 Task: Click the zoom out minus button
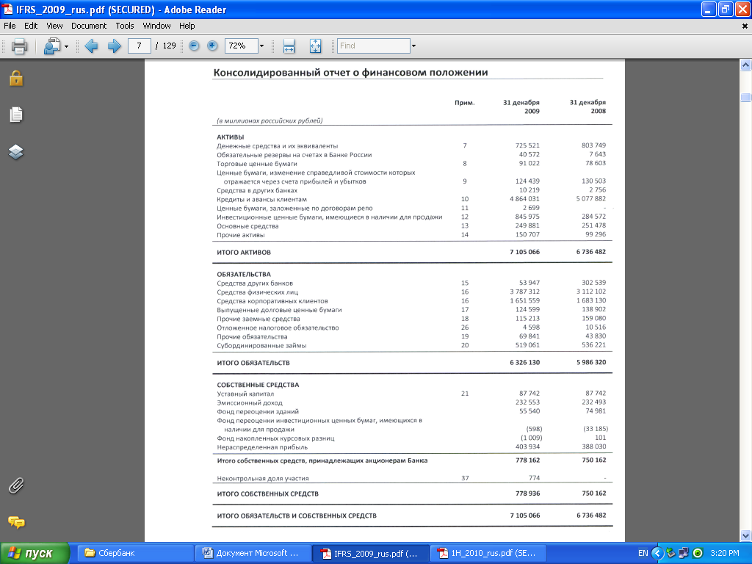point(194,46)
